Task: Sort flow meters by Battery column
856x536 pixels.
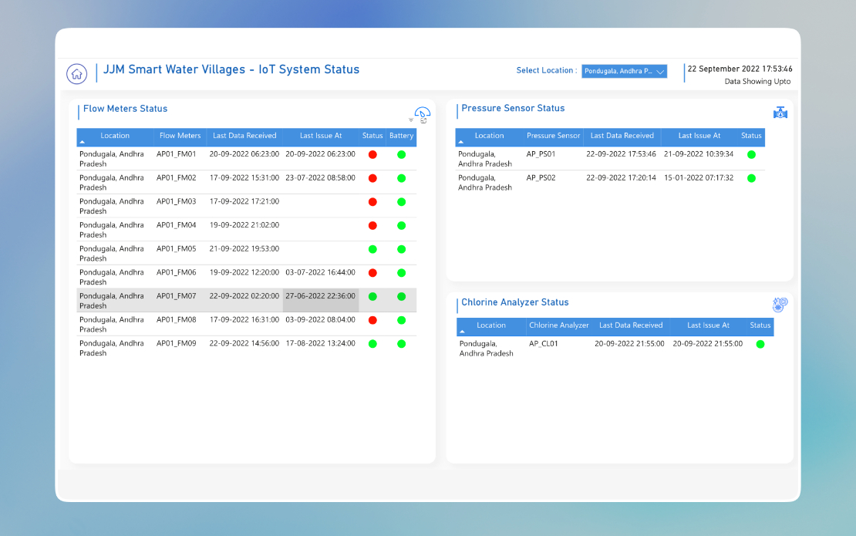Action: [x=401, y=136]
